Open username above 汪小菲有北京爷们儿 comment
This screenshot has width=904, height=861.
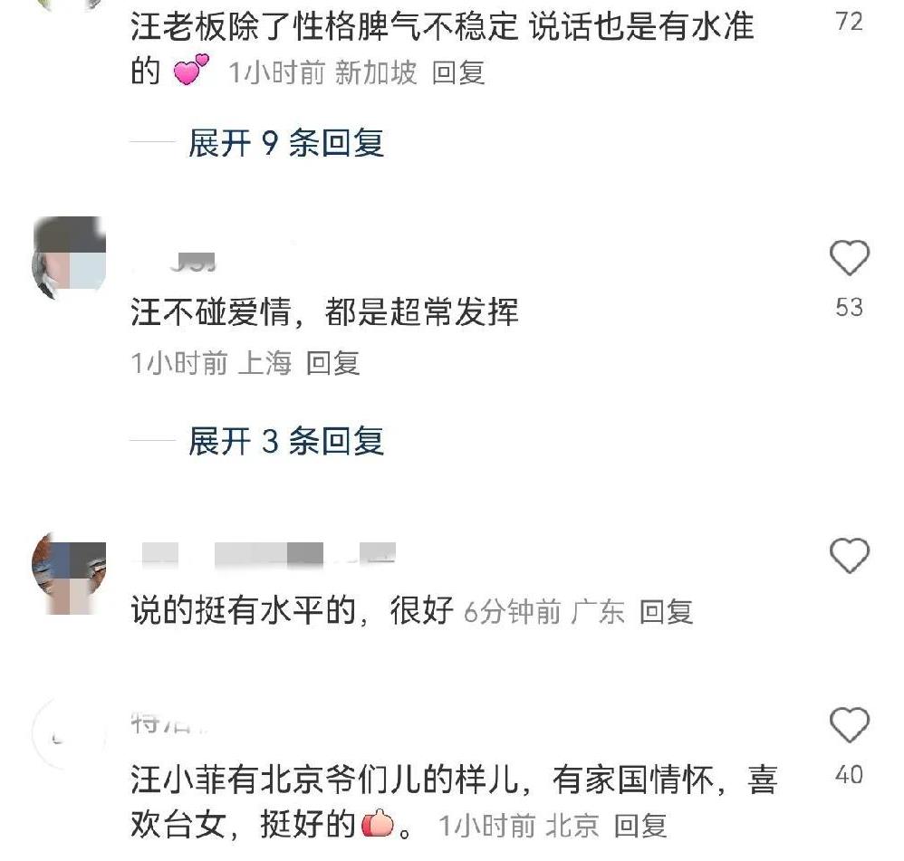click(168, 722)
